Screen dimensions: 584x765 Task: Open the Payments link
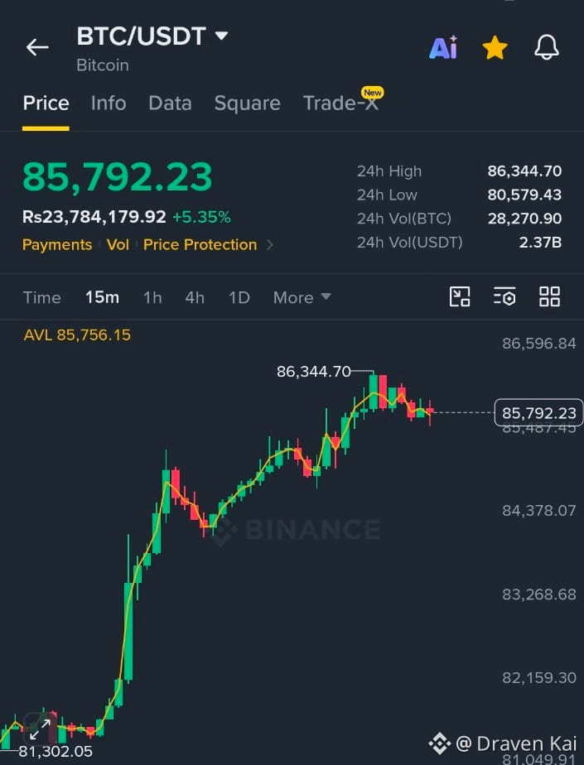tap(57, 244)
